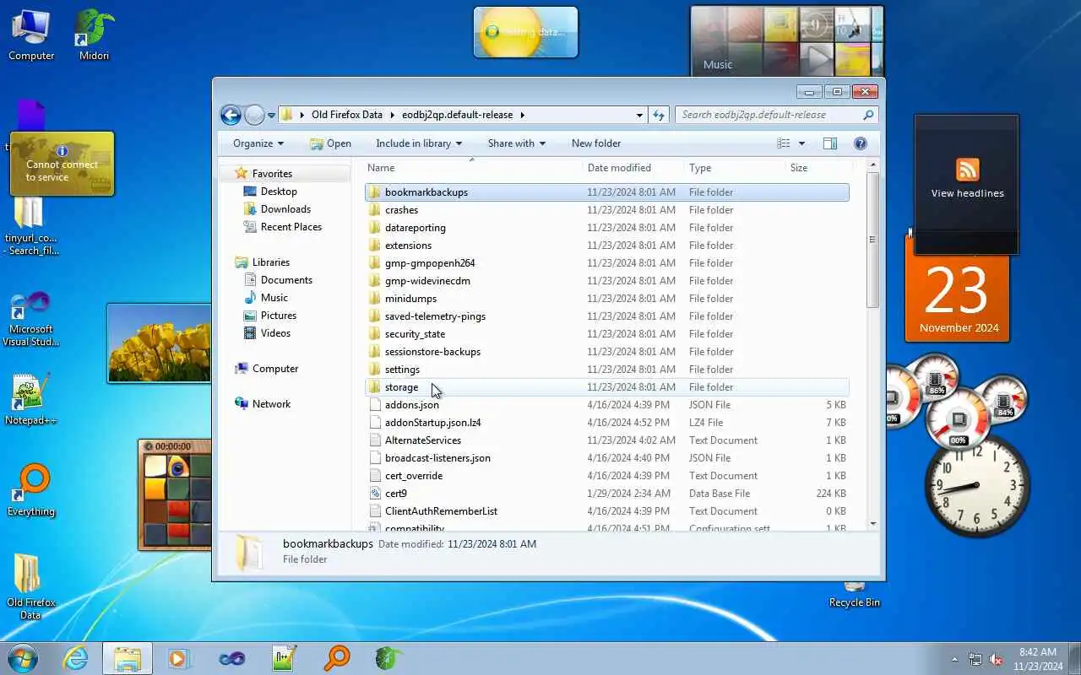Click the yellow tulips slideshow gadget
Viewport: 1081px width, 675px height.
point(159,343)
